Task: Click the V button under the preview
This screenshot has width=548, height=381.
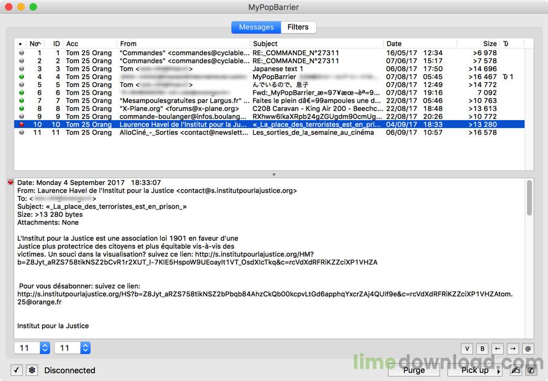Action: pyautogui.click(x=467, y=349)
